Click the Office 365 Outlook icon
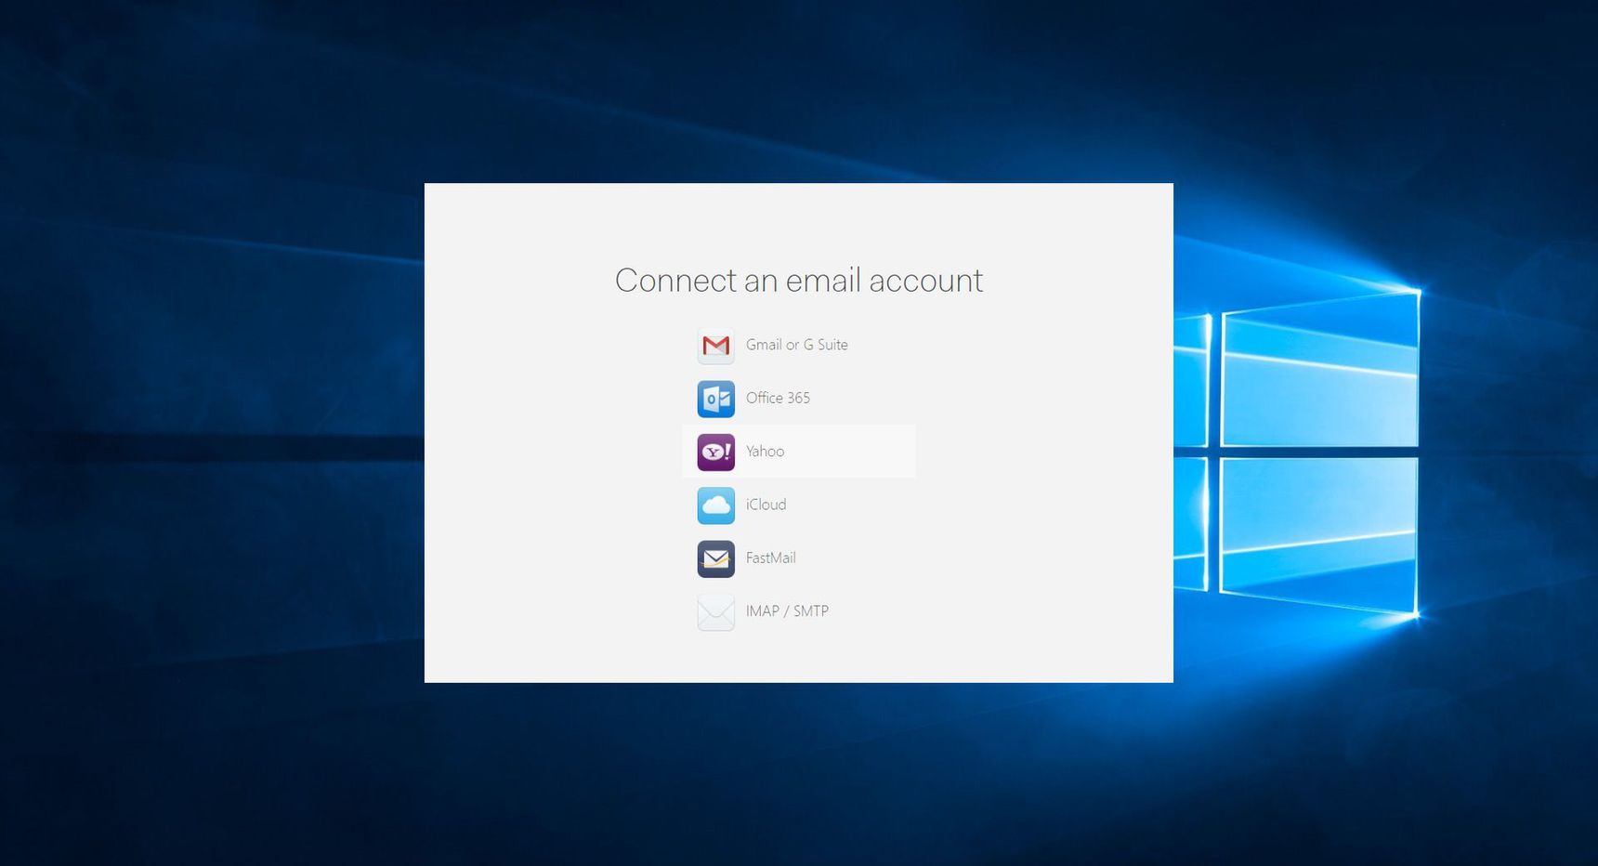The width and height of the screenshot is (1598, 866). [x=715, y=399]
